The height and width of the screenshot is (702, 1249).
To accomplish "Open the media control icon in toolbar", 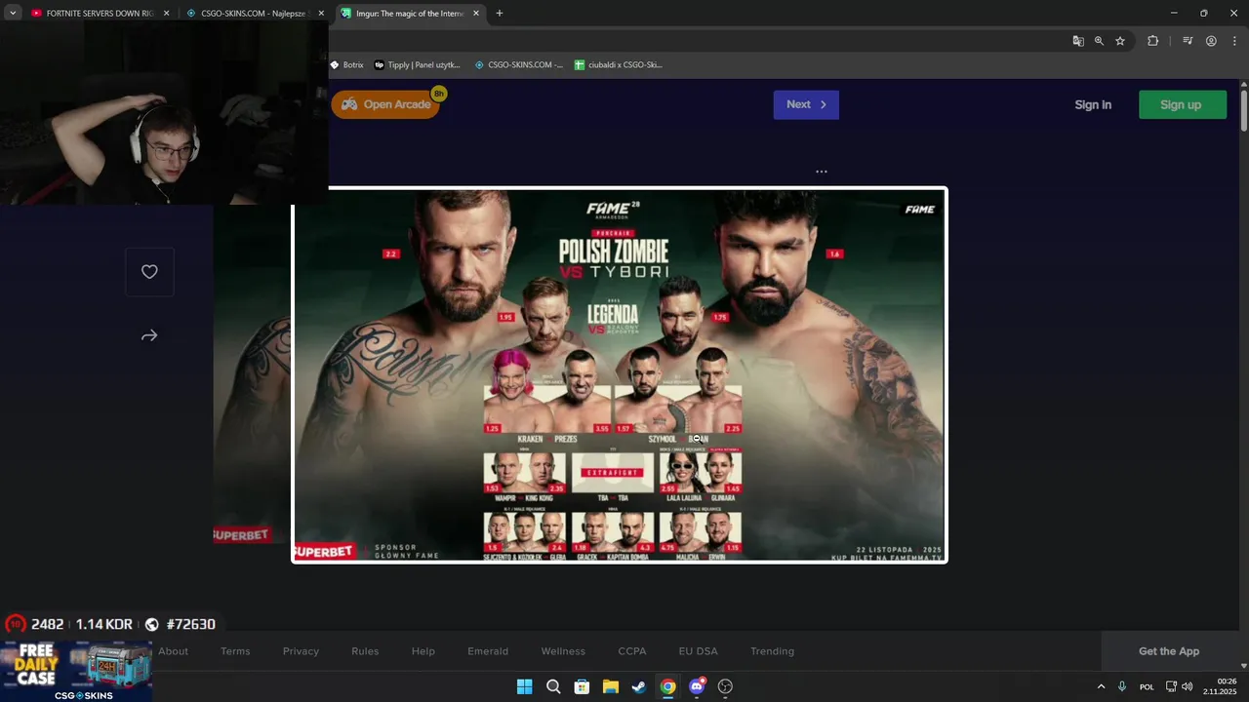I will [1188, 41].
